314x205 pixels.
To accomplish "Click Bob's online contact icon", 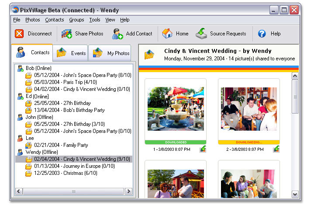I will click(x=20, y=68).
